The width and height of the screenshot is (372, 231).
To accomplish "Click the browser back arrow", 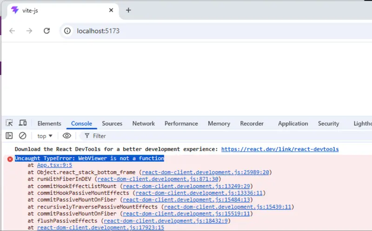I will (12, 31).
